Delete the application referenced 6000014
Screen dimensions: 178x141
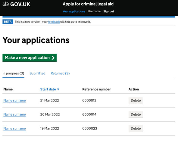coord(136,114)
